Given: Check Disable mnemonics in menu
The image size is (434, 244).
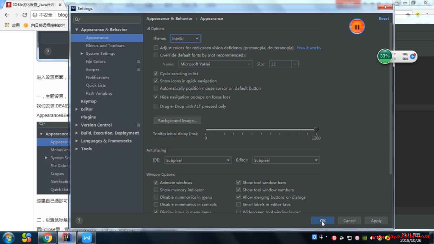Looking at the screenshot, I should coord(156,197).
